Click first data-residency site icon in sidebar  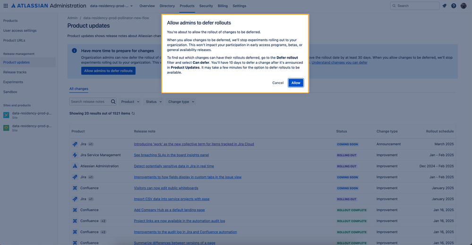(x=6, y=115)
